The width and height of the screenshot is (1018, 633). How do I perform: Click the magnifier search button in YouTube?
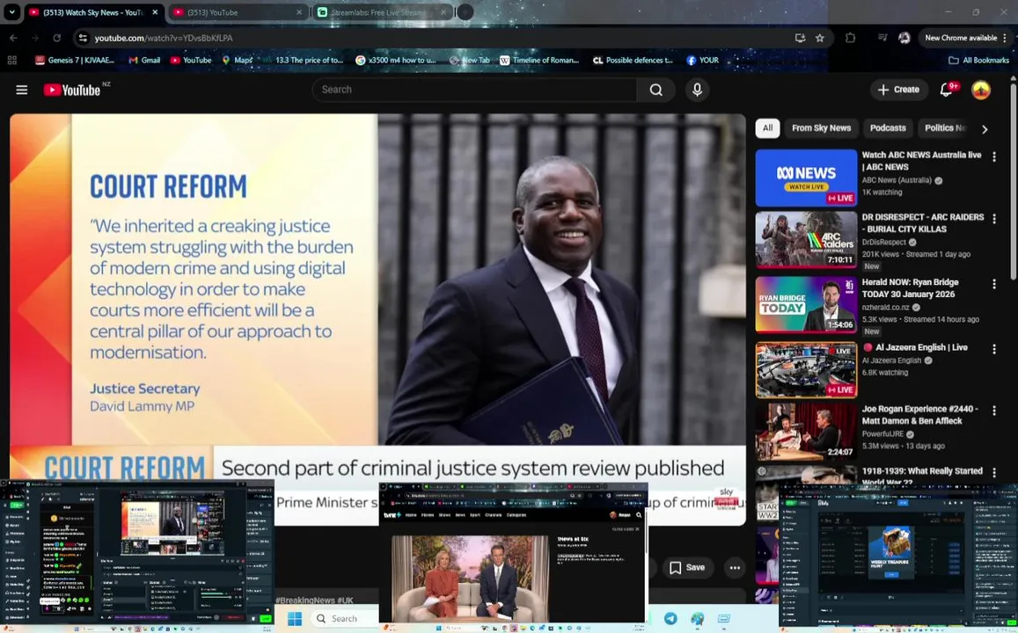click(x=656, y=90)
